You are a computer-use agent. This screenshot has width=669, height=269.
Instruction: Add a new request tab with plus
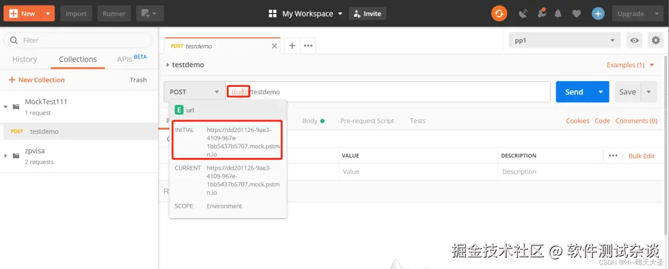(x=292, y=45)
